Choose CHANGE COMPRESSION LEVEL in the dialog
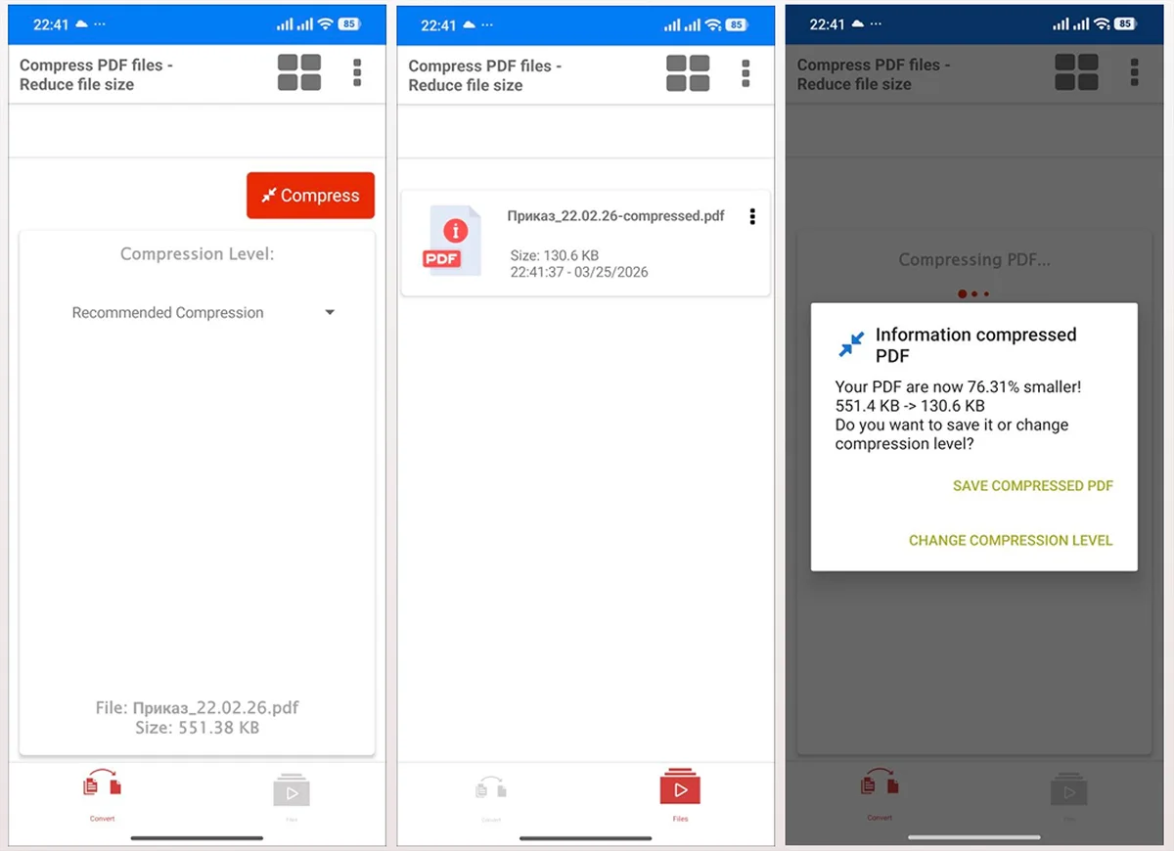 point(1010,540)
